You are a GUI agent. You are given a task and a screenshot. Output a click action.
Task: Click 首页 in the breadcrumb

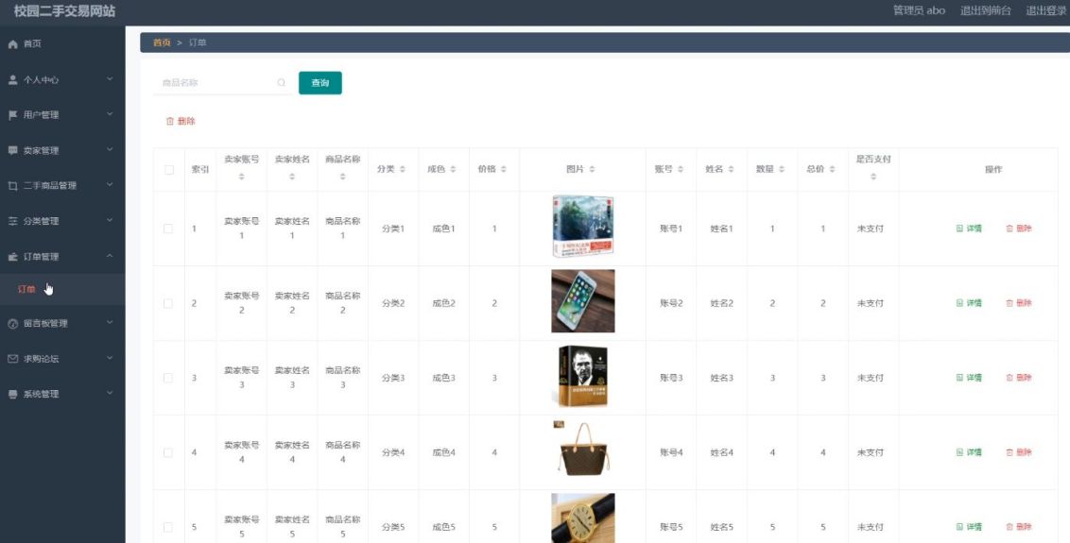click(162, 42)
